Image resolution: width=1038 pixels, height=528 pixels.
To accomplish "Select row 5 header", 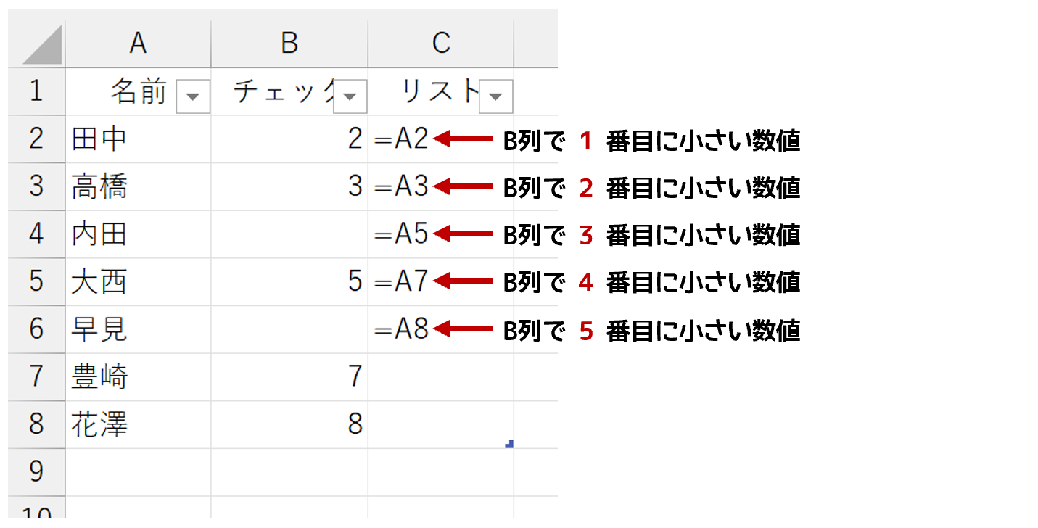I will point(36,281).
